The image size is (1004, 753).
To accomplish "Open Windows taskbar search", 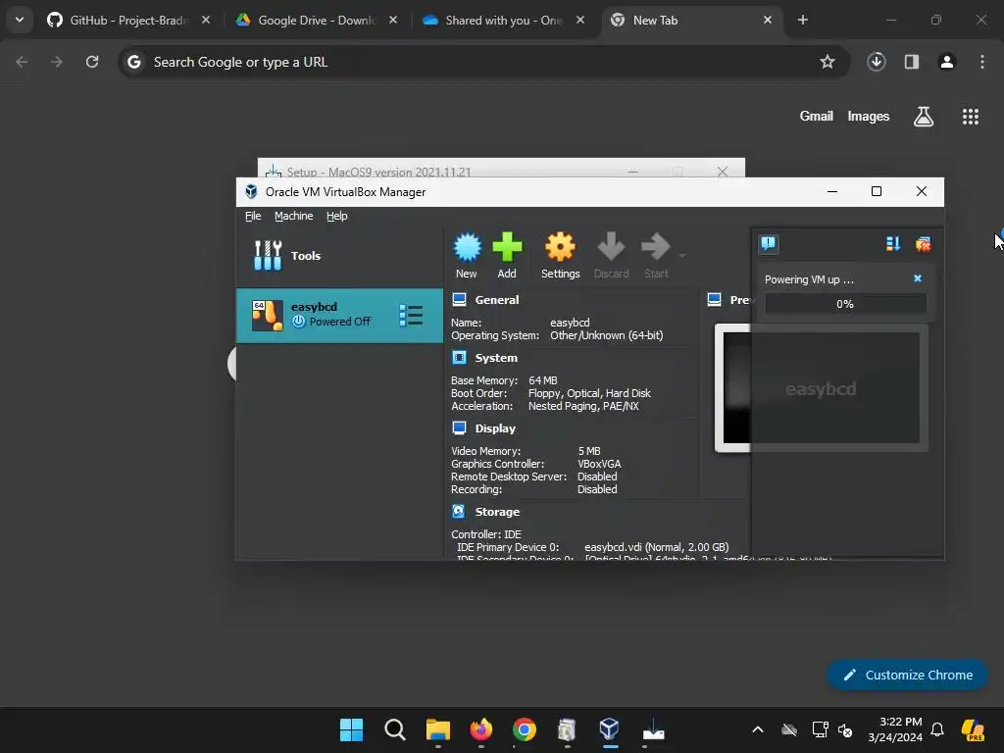I will click(395, 729).
